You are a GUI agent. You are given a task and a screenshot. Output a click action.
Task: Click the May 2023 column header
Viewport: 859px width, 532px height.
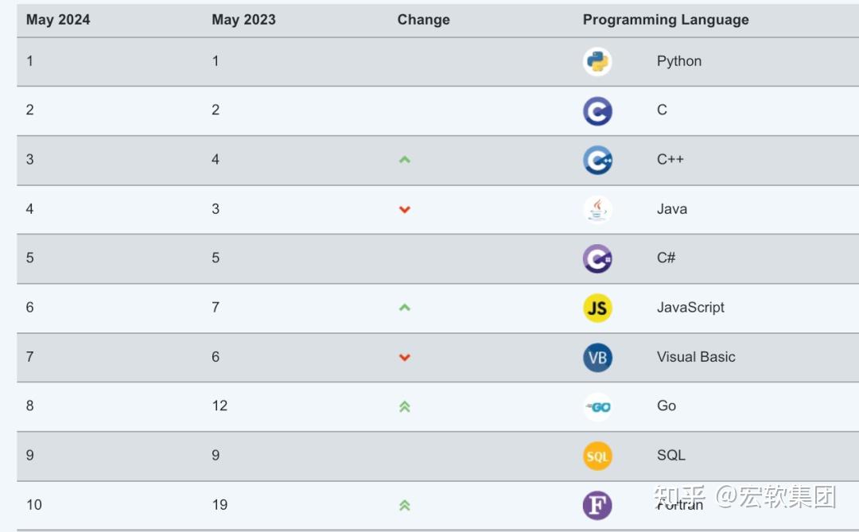pos(243,20)
